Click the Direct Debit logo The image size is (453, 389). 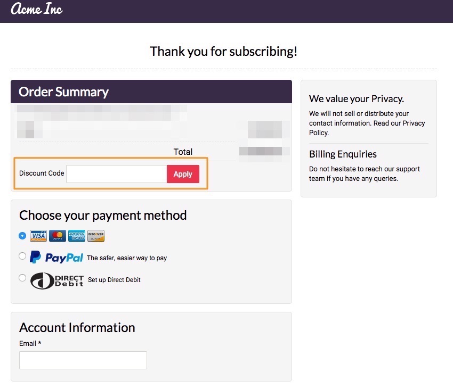pos(57,280)
